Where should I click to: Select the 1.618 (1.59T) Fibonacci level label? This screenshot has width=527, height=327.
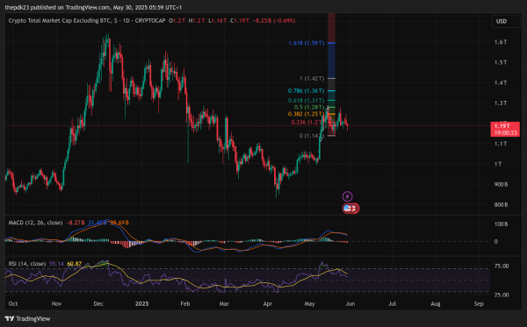pos(307,43)
